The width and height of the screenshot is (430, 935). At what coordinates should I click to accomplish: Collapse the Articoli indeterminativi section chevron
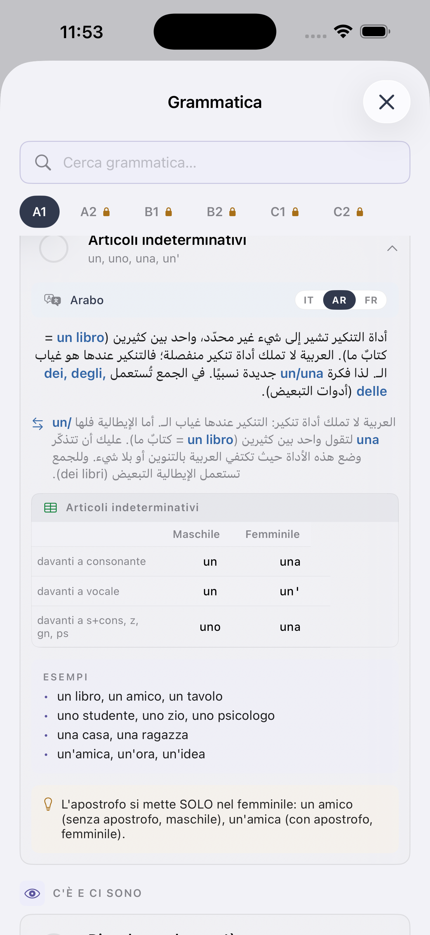click(x=392, y=248)
